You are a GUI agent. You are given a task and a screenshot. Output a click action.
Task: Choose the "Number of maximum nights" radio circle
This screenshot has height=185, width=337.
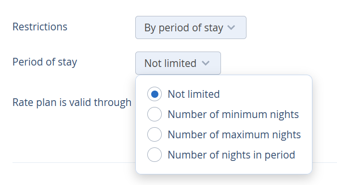pyautogui.click(x=155, y=134)
